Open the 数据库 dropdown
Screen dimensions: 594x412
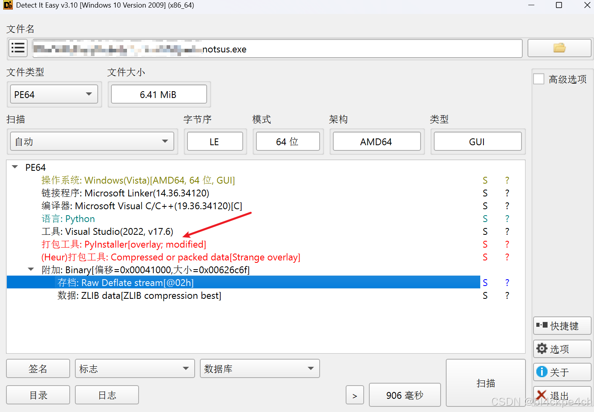[260, 368]
